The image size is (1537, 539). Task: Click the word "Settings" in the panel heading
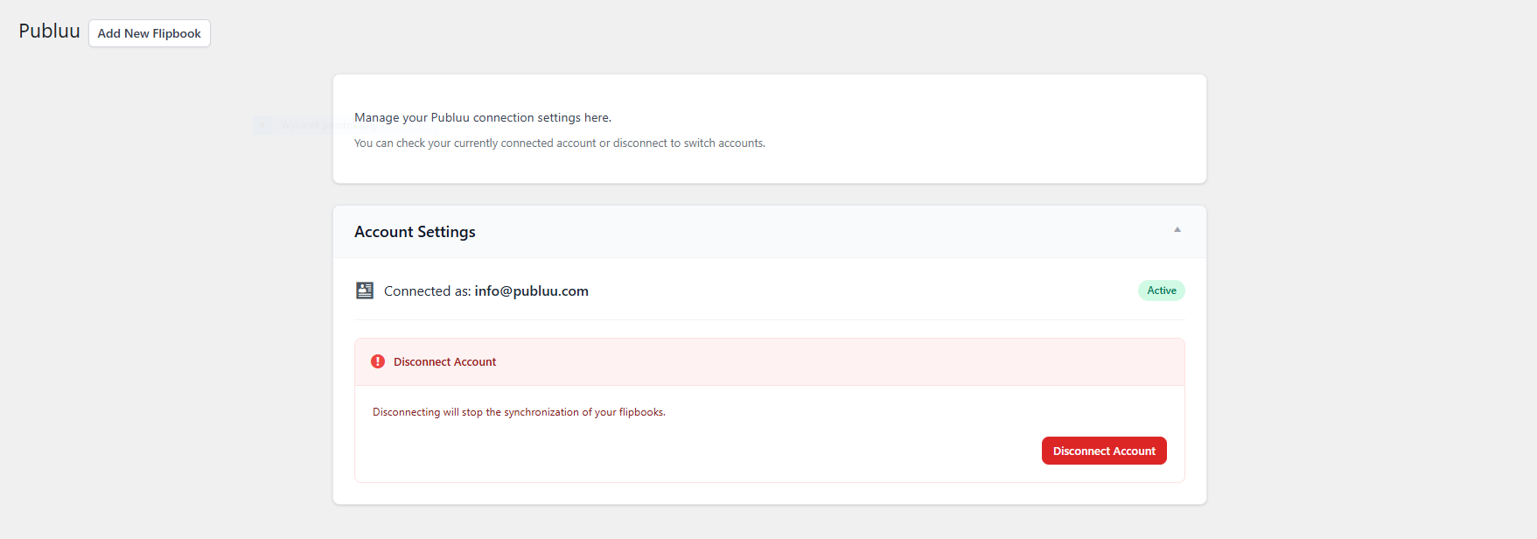[446, 232]
